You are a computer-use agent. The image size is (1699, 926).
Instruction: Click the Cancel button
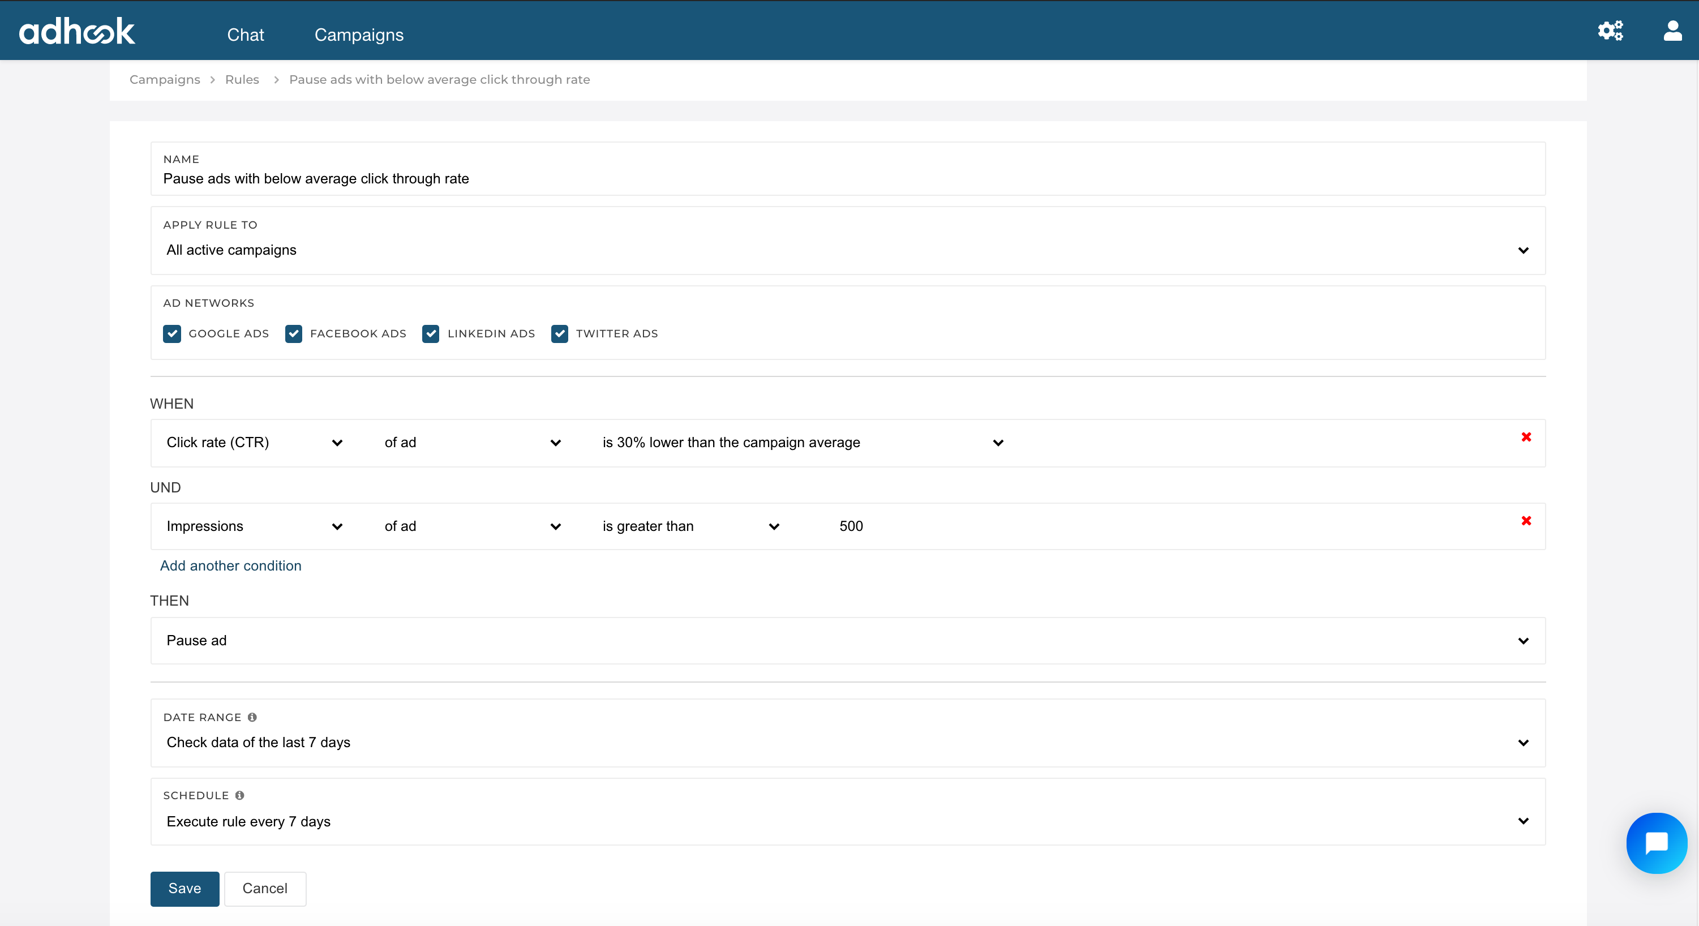point(265,889)
